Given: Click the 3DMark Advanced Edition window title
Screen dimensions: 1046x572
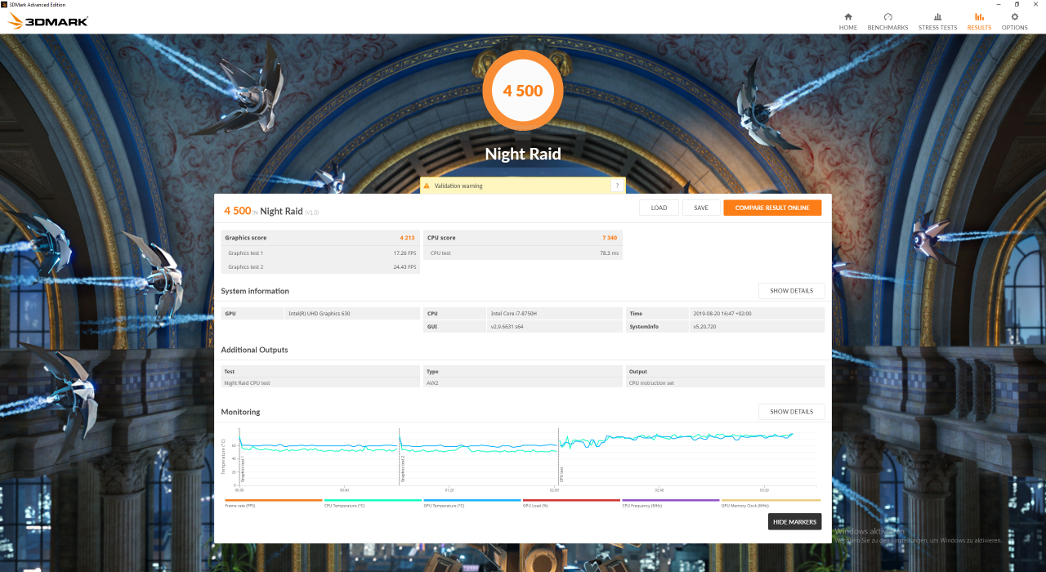Looking at the screenshot, I should click(37, 4).
